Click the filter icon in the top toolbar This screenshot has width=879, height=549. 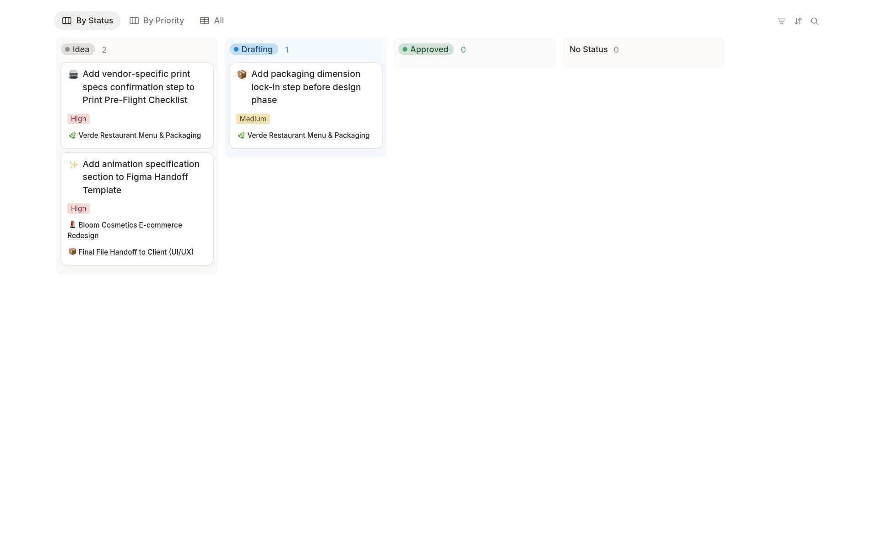pos(781,21)
